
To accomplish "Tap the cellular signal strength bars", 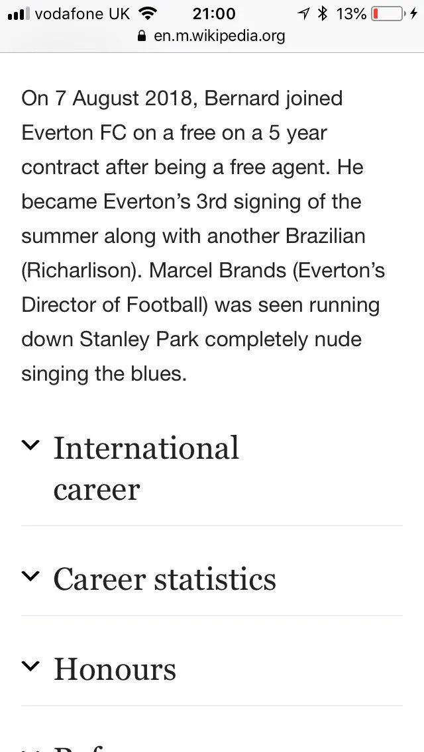I will point(19,14).
